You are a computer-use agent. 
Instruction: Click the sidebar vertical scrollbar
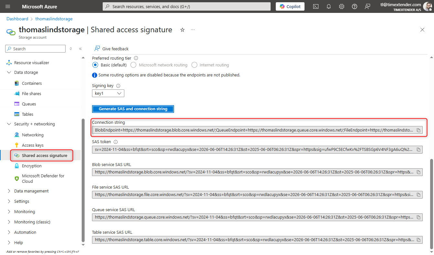click(83, 180)
